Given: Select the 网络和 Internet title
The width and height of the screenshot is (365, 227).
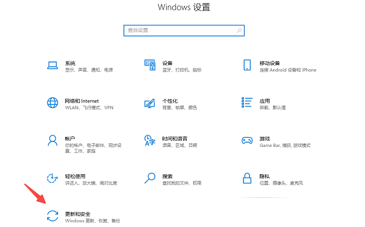Looking at the screenshot, I should 82,101.
